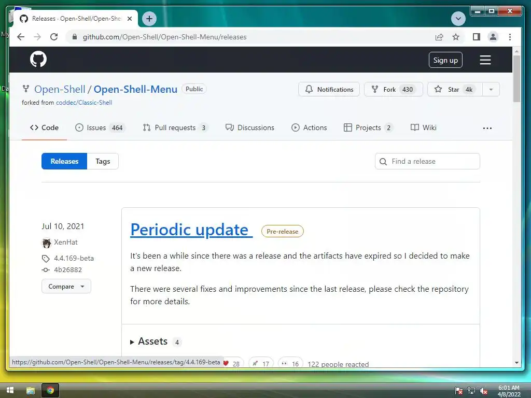This screenshot has width=531, height=398.
Task: Click the GitHub logo in header
Action: 38,60
